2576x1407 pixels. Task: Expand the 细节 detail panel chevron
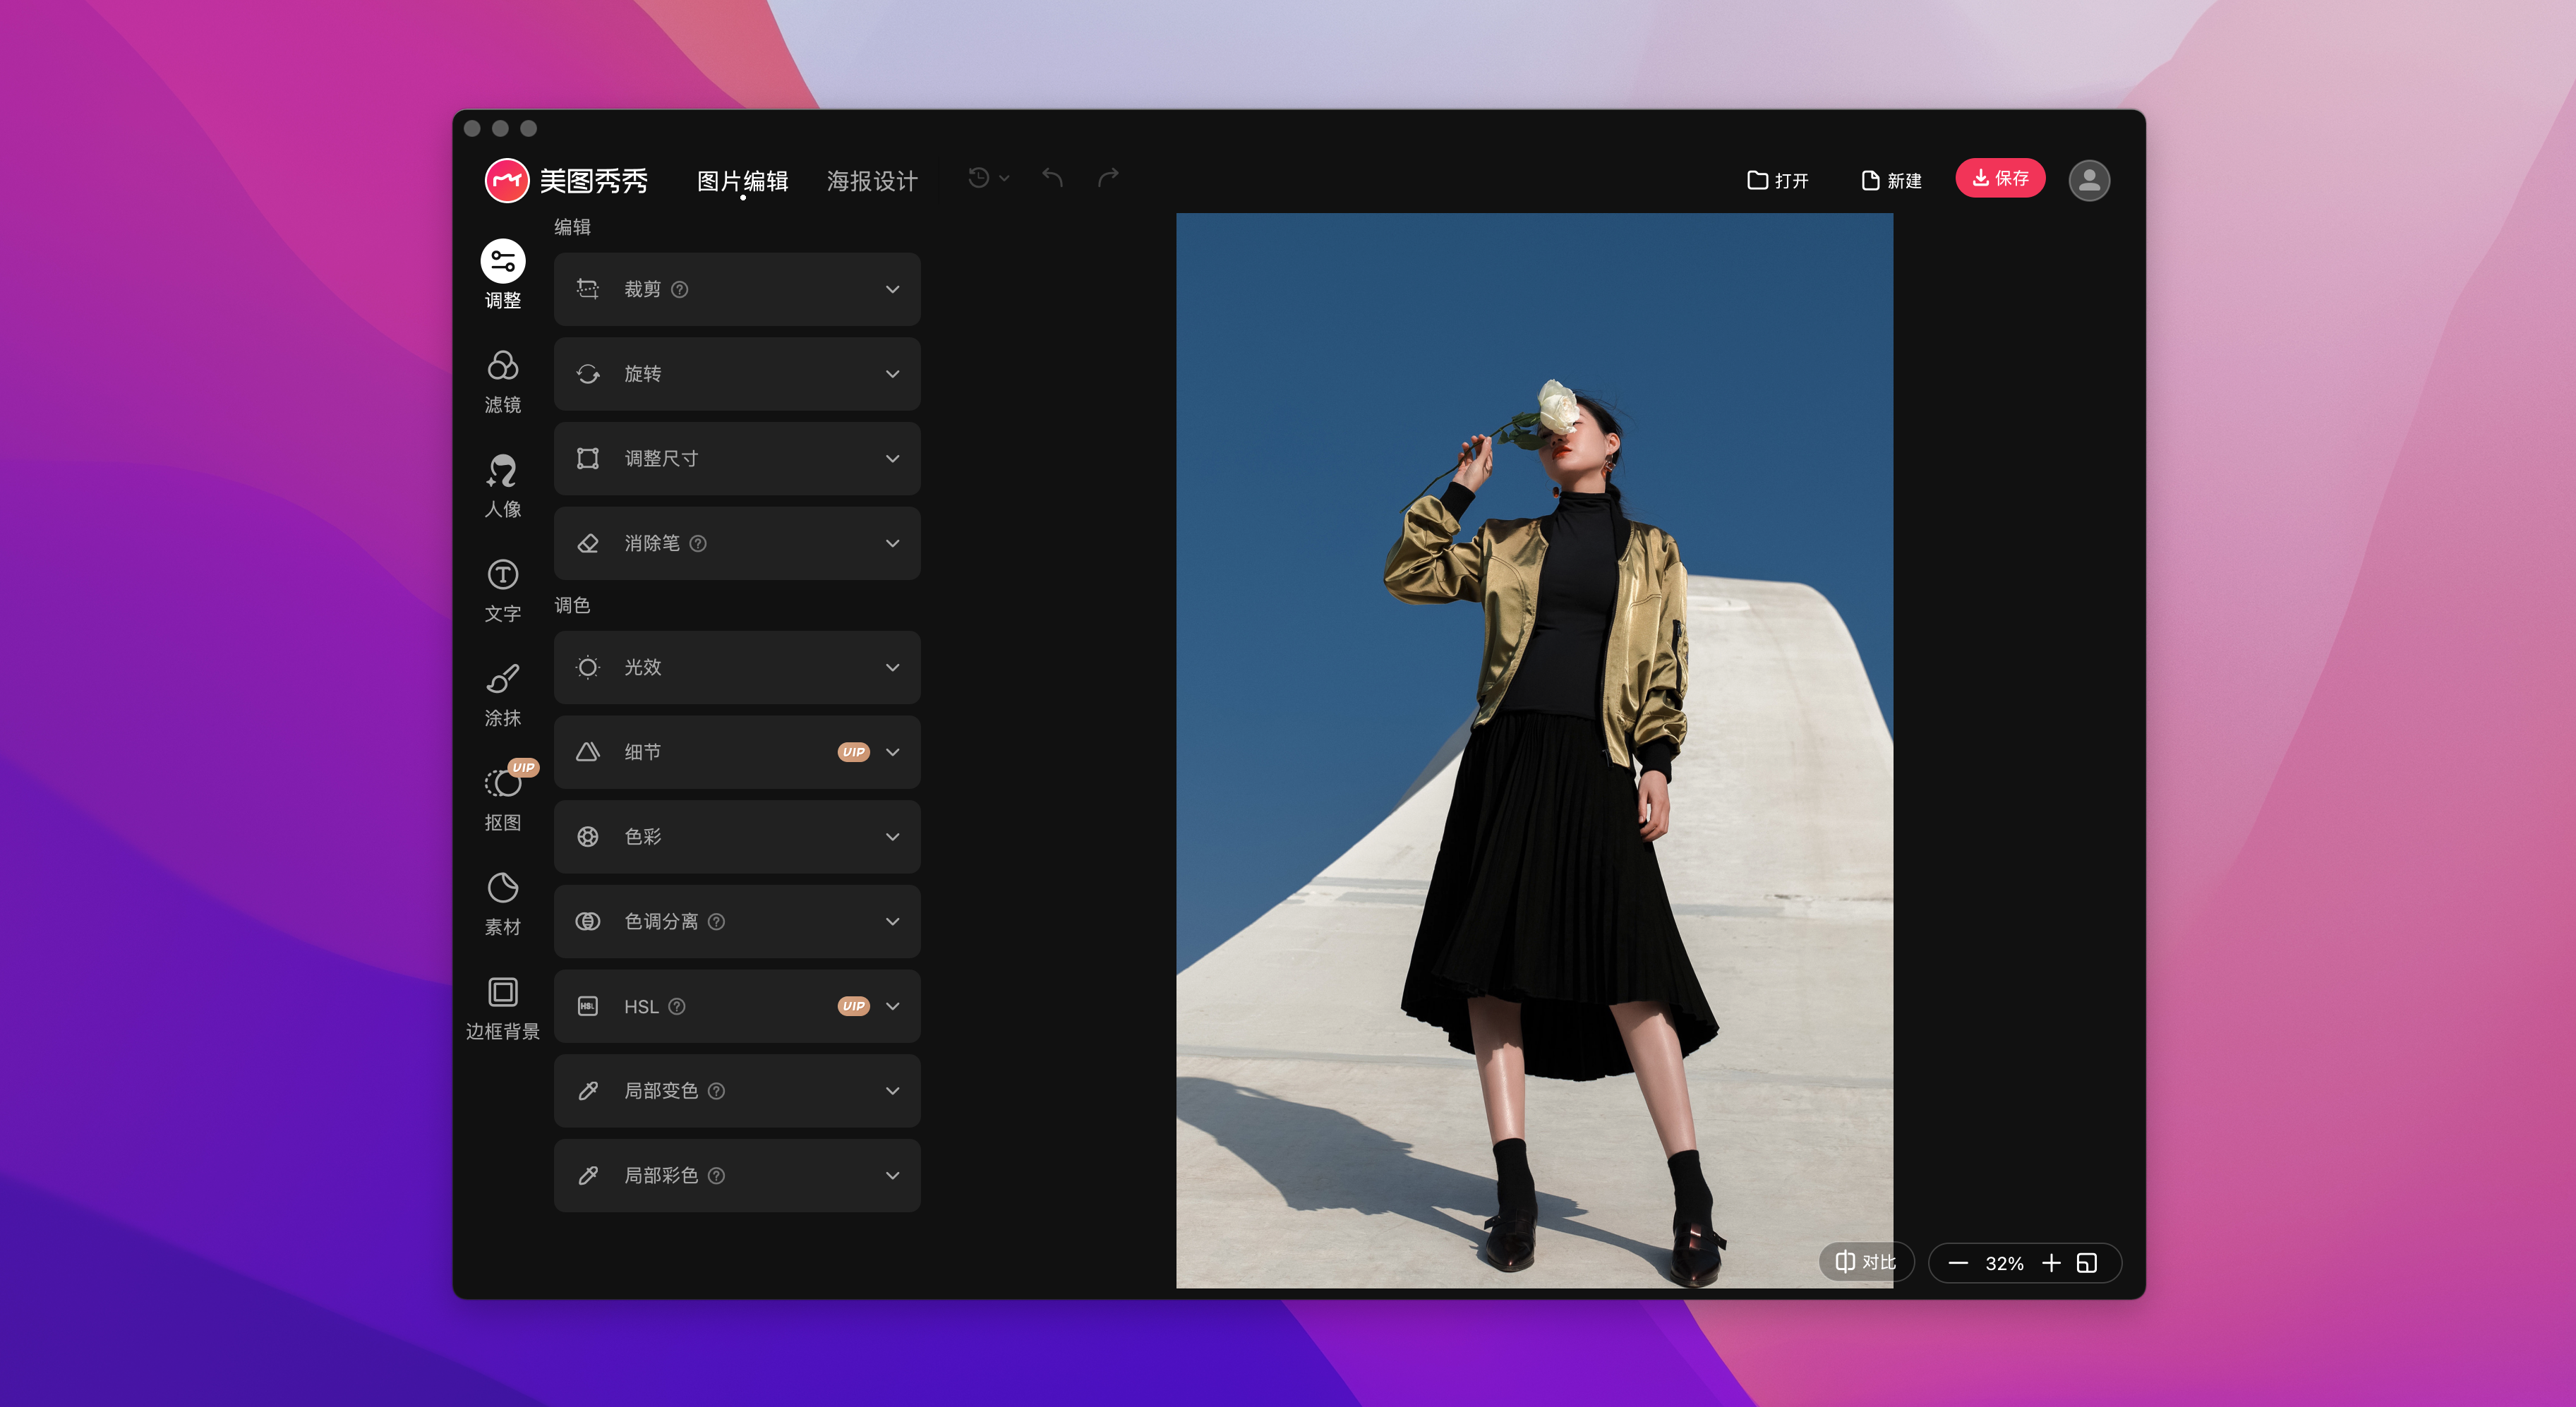pyautogui.click(x=892, y=752)
